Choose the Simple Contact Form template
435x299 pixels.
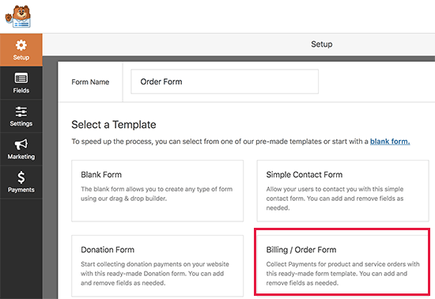coord(342,191)
